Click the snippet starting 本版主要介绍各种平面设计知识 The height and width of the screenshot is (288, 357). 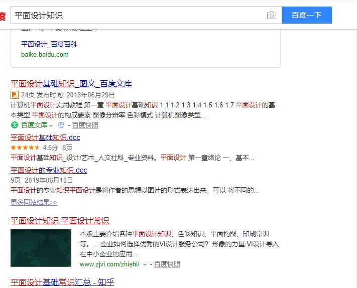pos(179,244)
